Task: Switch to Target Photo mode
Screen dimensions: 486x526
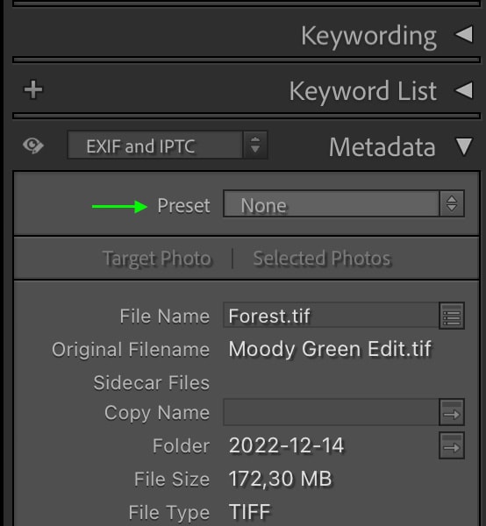Action: pos(157,259)
